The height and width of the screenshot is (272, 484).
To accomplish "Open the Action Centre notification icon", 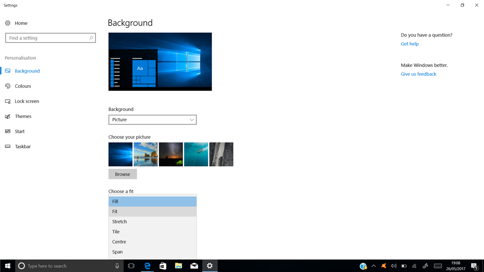I will (475, 266).
